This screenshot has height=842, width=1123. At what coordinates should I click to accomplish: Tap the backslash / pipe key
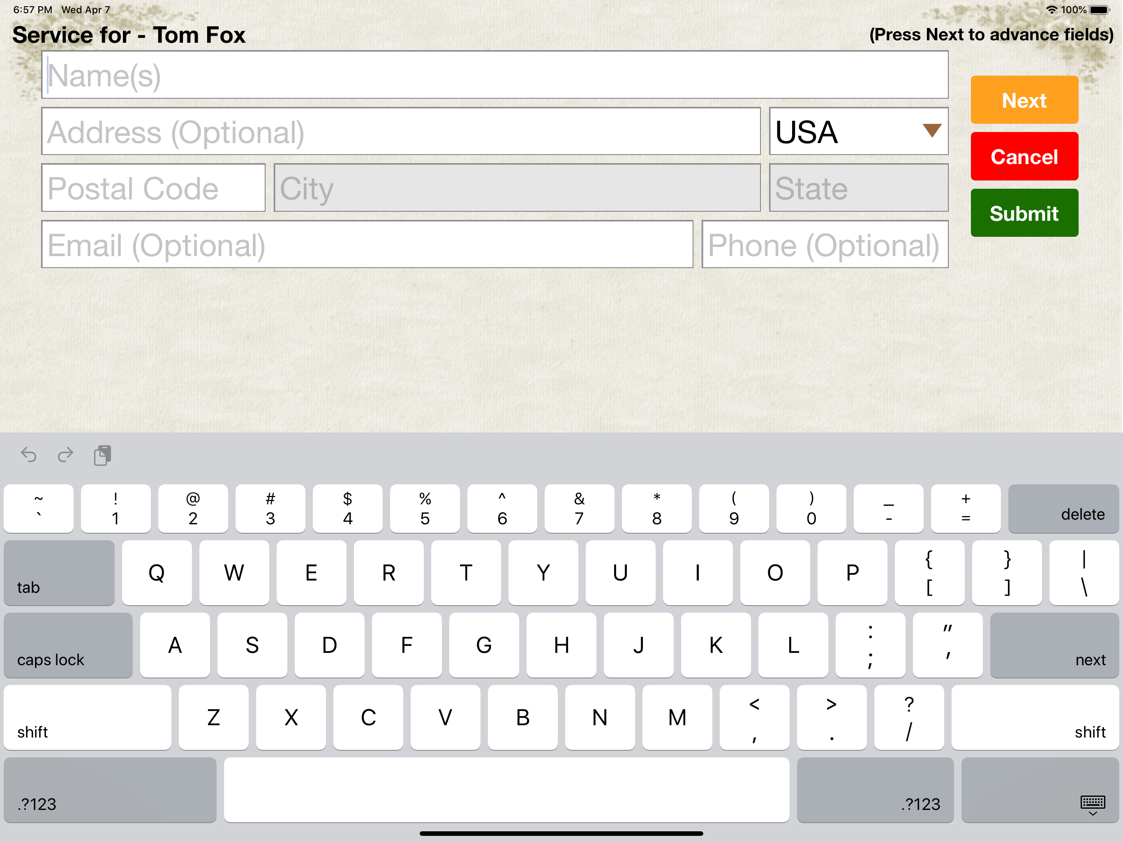[1084, 572]
